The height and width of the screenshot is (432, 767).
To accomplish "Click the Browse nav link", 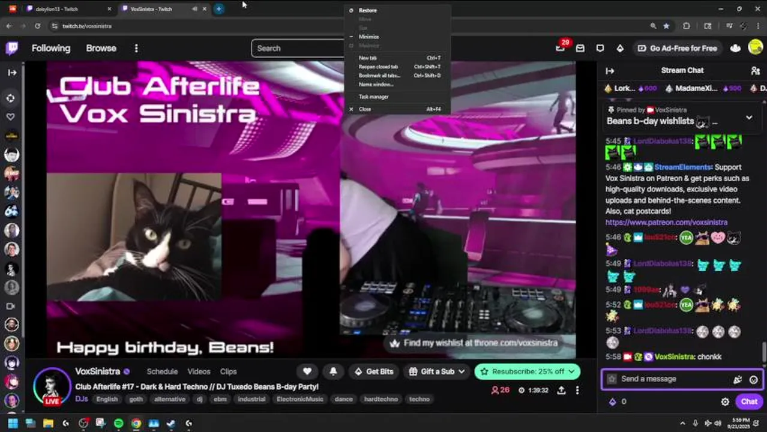I will (x=101, y=49).
